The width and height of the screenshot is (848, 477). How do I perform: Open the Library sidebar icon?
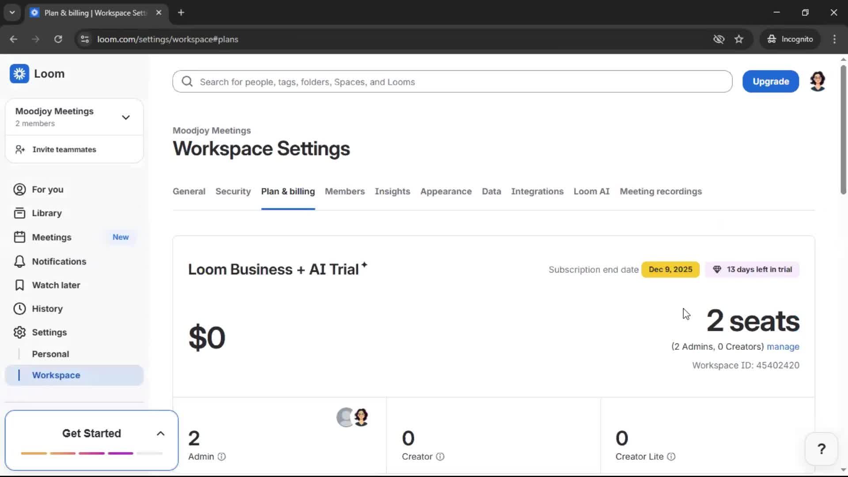[19, 213]
